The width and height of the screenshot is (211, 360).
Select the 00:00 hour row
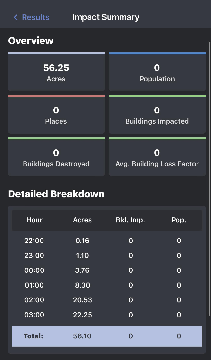(x=107, y=270)
